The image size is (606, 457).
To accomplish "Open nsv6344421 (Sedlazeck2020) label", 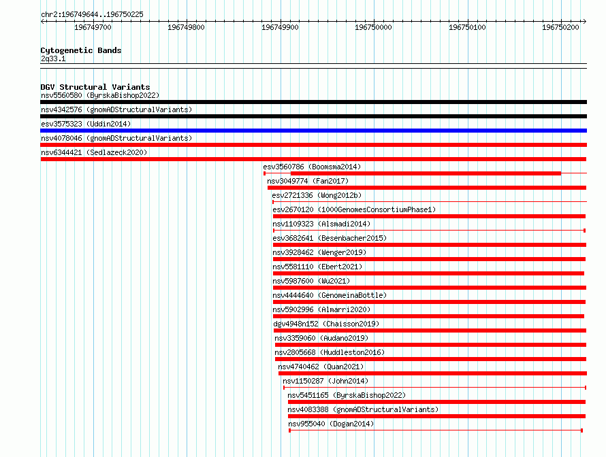I will tap(94, 152).
